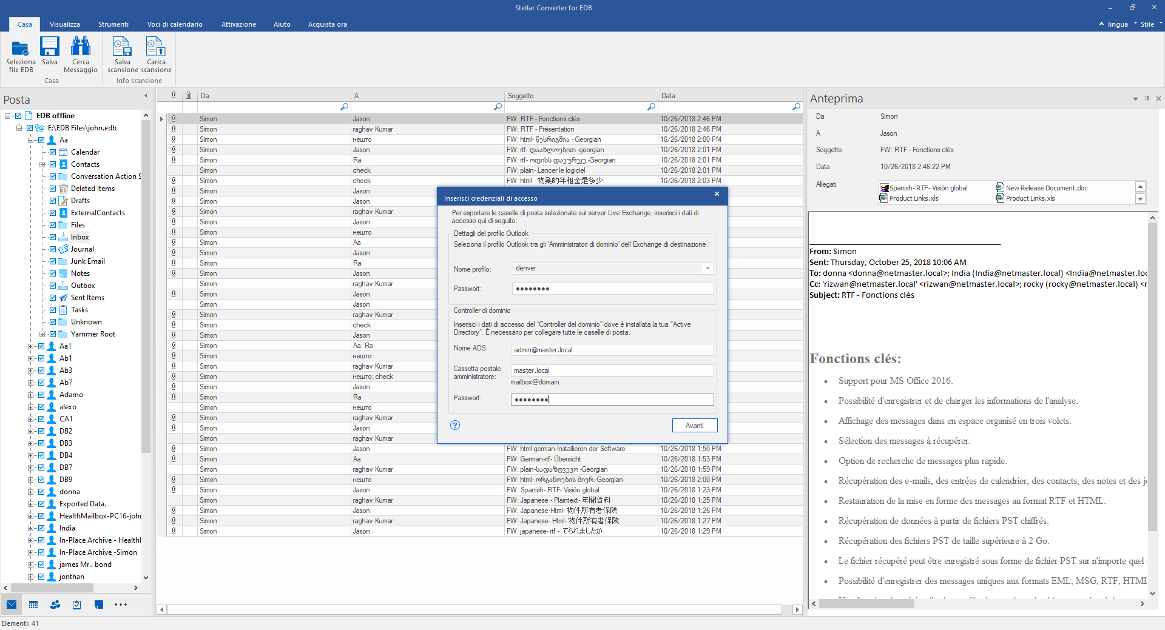
Task: Open the help question mark icon
Action: coord(455,425)
